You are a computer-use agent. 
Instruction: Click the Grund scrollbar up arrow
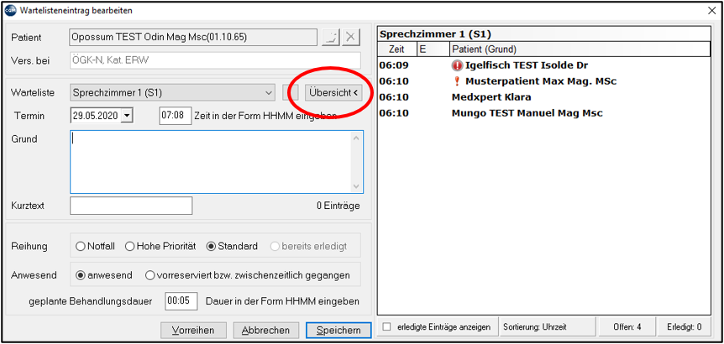tap(356, 138)
